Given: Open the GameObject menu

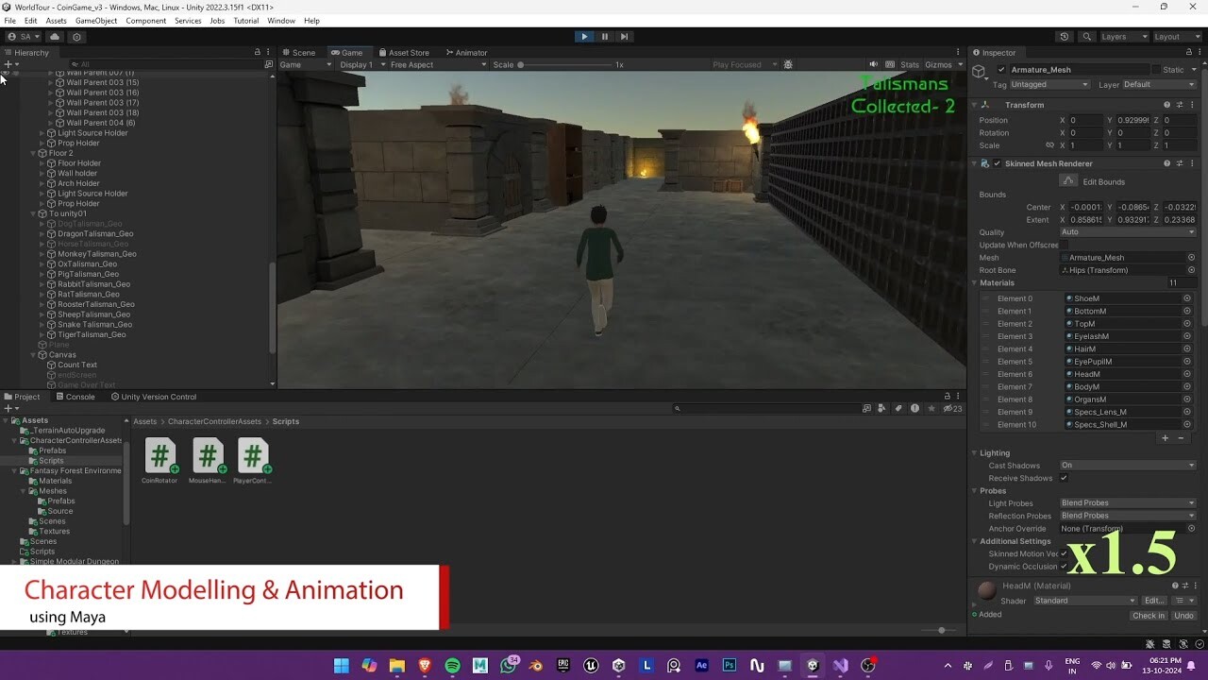Looking at the screenshot, I should coord(94,20).
